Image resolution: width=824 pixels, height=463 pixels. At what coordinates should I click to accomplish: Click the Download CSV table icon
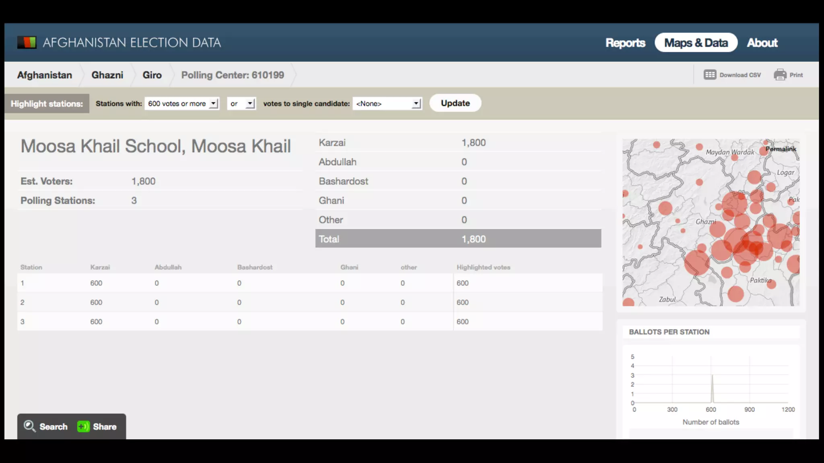710,75
